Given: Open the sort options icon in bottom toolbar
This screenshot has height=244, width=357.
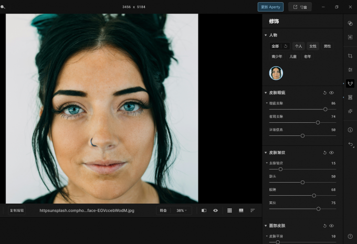Looking at the screenshot, I should click(x=253, y=210).
